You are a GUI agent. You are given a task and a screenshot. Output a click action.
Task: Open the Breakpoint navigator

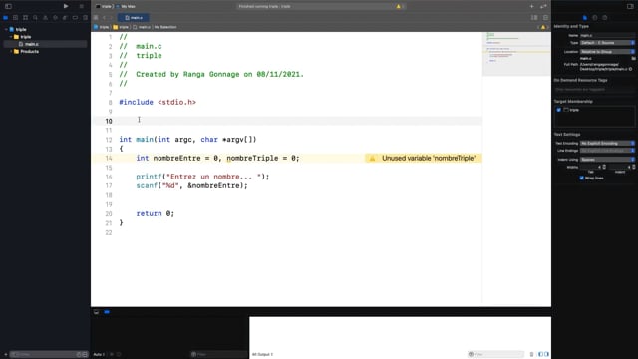coord(76,18)
